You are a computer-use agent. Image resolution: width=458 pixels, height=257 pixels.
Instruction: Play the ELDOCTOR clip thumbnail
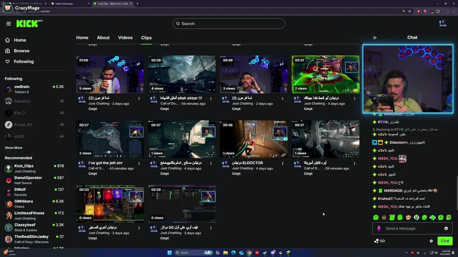pos(254,139)
